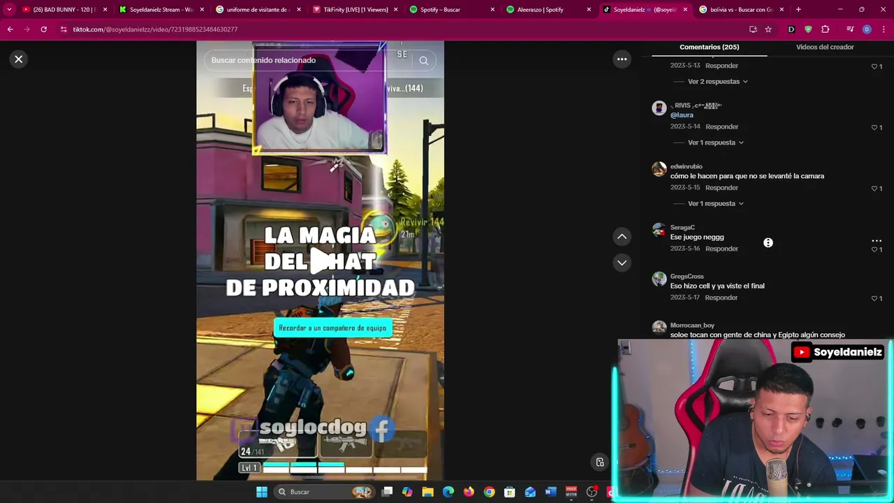Close the BAD BUNNY tab
The width and height of the screenshot is (894, 503).
click(x=105, y=10)
